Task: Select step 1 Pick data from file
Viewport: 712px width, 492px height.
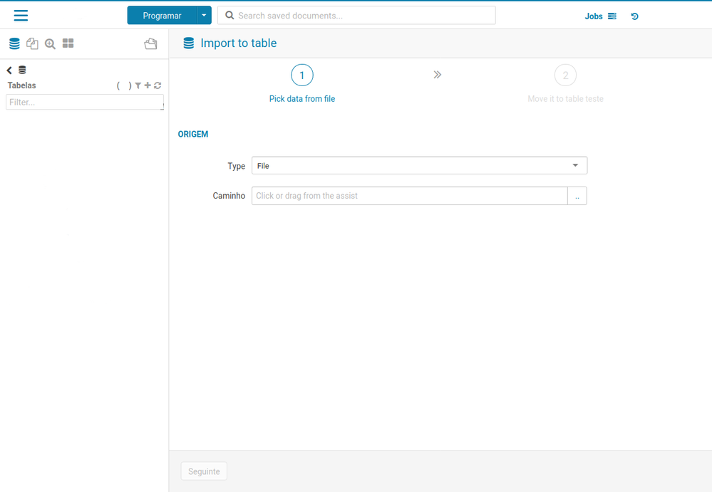Action: (302, 84)
